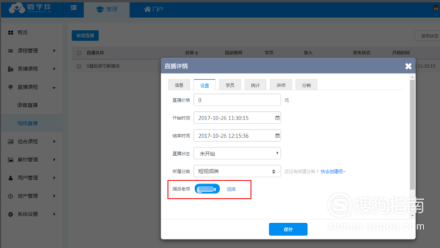The height and width of the screenshot is (248, 440).
Task: Go to 概览 in the sidebar
Action: (x=22, y=32)
